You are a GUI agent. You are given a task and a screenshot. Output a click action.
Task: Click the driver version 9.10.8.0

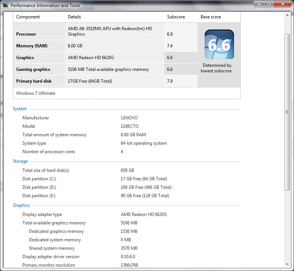(128, 257)
